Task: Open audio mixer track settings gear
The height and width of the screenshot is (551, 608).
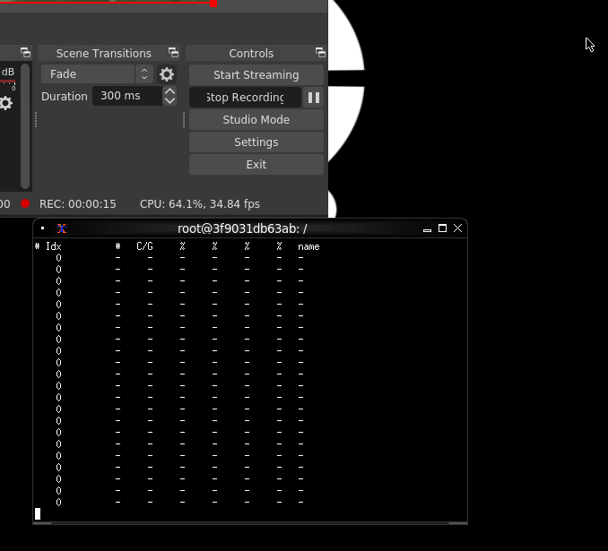Action: click(x=5, y=103)
